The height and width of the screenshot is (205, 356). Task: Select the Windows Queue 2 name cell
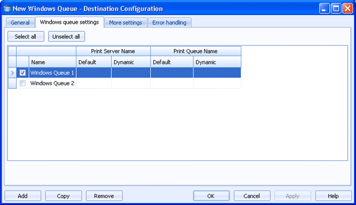tap(52, 83)
